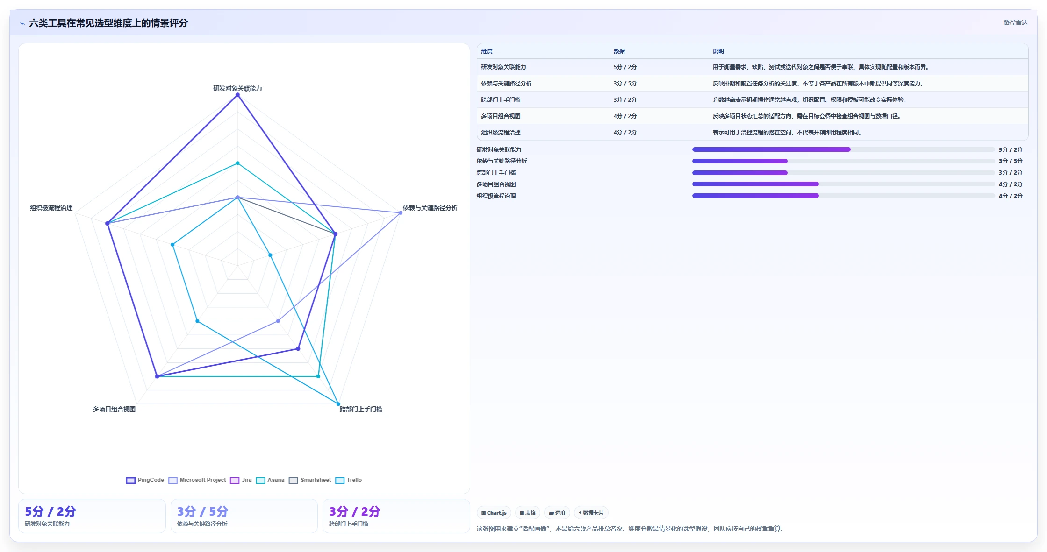The height and width of the screenshot is (552, 1047).
Task: Hide the Jira series via legend
Action: [241, 480]
